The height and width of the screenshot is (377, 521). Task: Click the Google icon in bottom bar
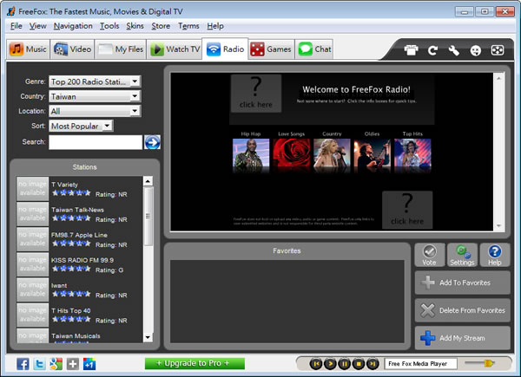[56, 364]
